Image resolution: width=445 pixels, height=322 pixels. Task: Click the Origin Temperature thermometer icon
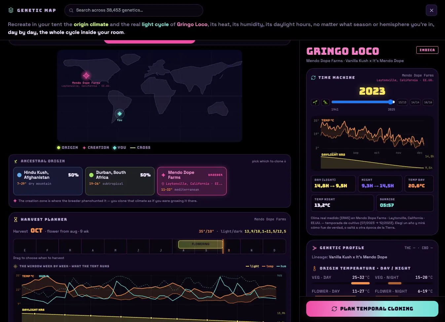(x=314, y=269)
